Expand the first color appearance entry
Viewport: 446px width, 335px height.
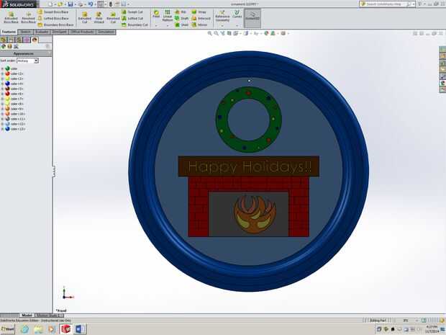tap(2, 68)
